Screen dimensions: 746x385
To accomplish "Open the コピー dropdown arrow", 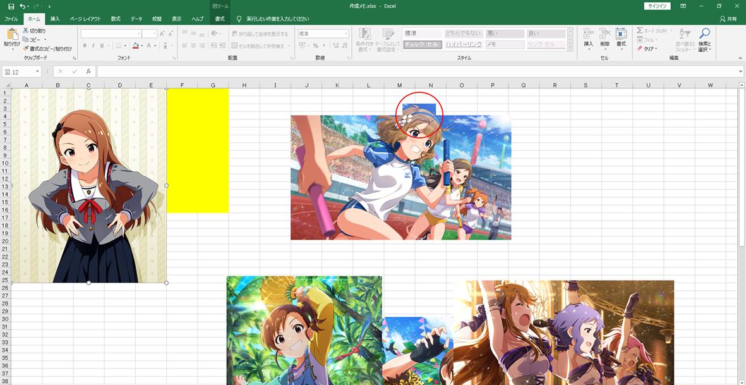I will click(x=45, y=40).
